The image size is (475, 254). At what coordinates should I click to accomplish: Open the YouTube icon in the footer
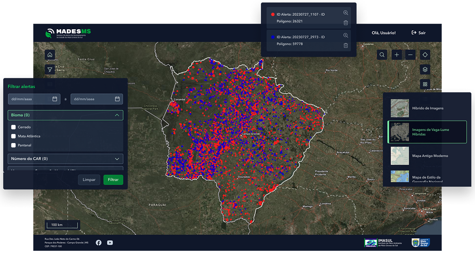[110, 243]
